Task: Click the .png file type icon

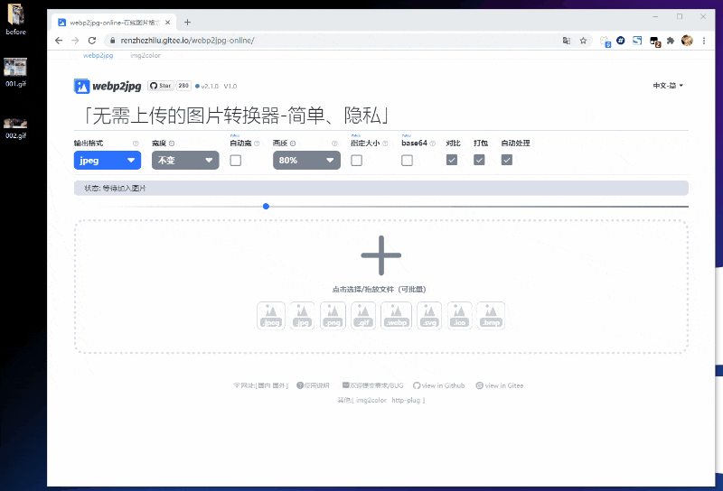Action: [333, 316]
